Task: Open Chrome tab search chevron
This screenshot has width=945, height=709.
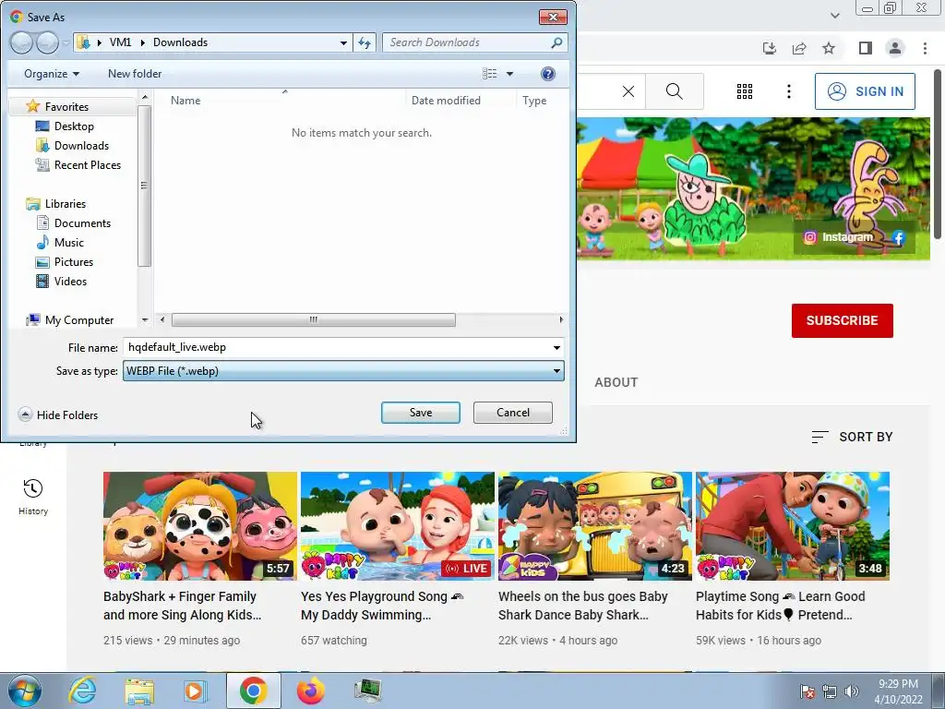Action: 834,15
